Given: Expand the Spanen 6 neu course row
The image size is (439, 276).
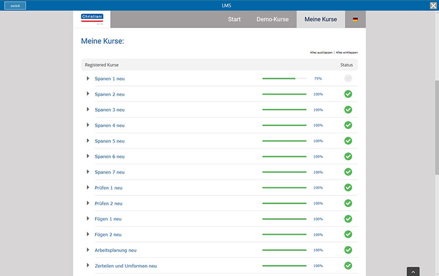Looking at the screenshot, I should coord(88,156).
